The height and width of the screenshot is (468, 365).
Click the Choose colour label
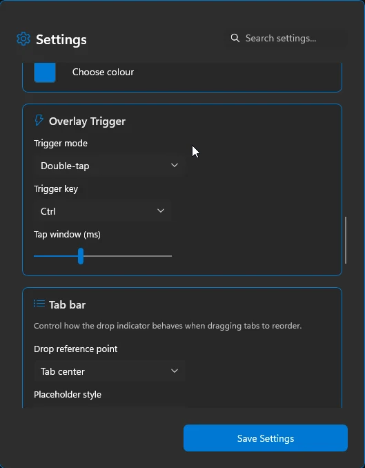point(103,72)
